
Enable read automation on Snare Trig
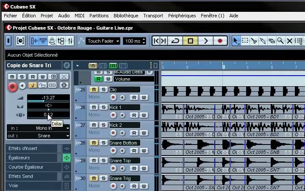pyautogui.click(x=134, y=186)
